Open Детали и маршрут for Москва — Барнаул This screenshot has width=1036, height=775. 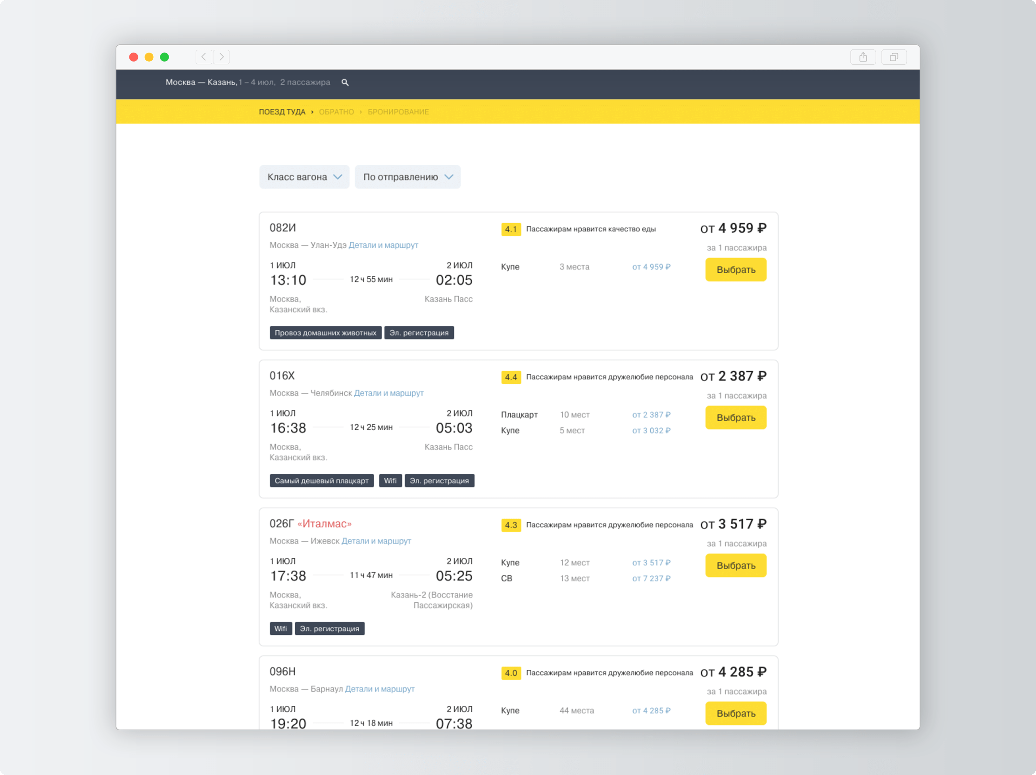point(379,689)
